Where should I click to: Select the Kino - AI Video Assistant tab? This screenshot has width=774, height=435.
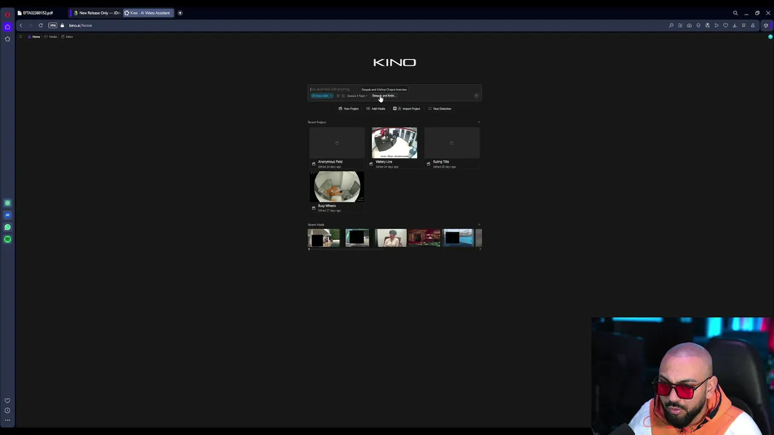[149, 13]
